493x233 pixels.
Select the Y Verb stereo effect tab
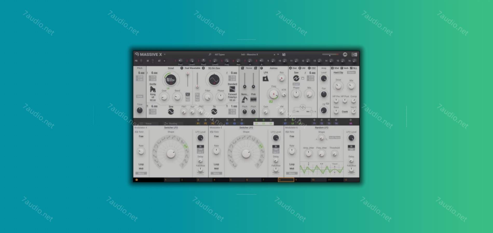click(345, 68)
